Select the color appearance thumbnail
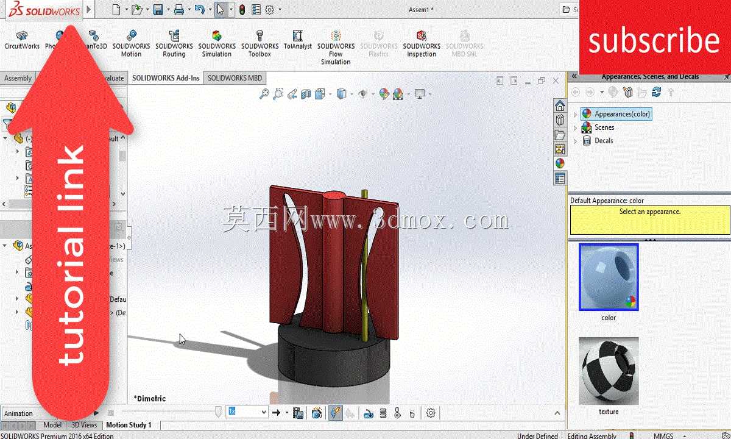 [x=609, y=277]
